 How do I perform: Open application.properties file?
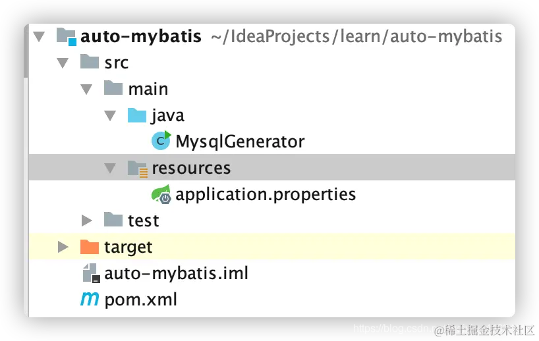coord(266,195)
